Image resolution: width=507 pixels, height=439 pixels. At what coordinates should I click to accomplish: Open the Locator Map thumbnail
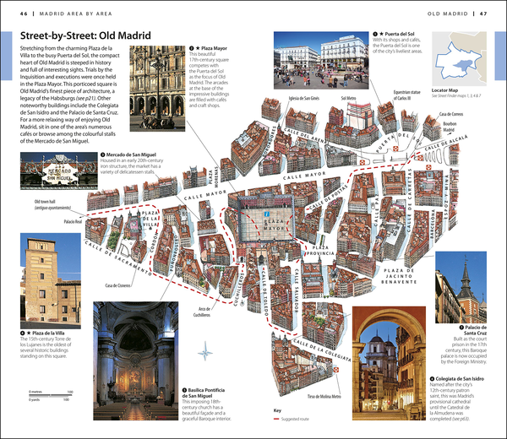coord(459,58)
